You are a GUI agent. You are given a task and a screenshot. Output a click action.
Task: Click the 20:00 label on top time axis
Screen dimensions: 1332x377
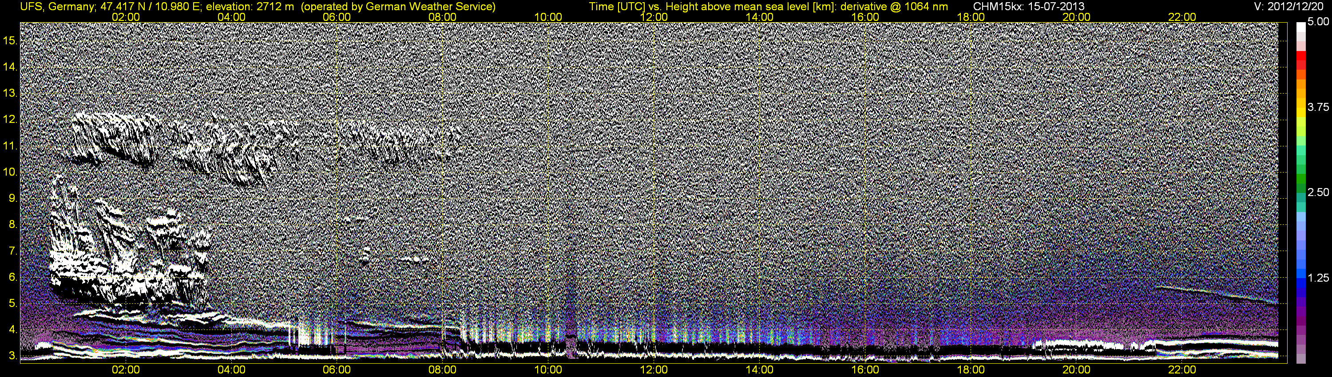tap(1077, 17)
